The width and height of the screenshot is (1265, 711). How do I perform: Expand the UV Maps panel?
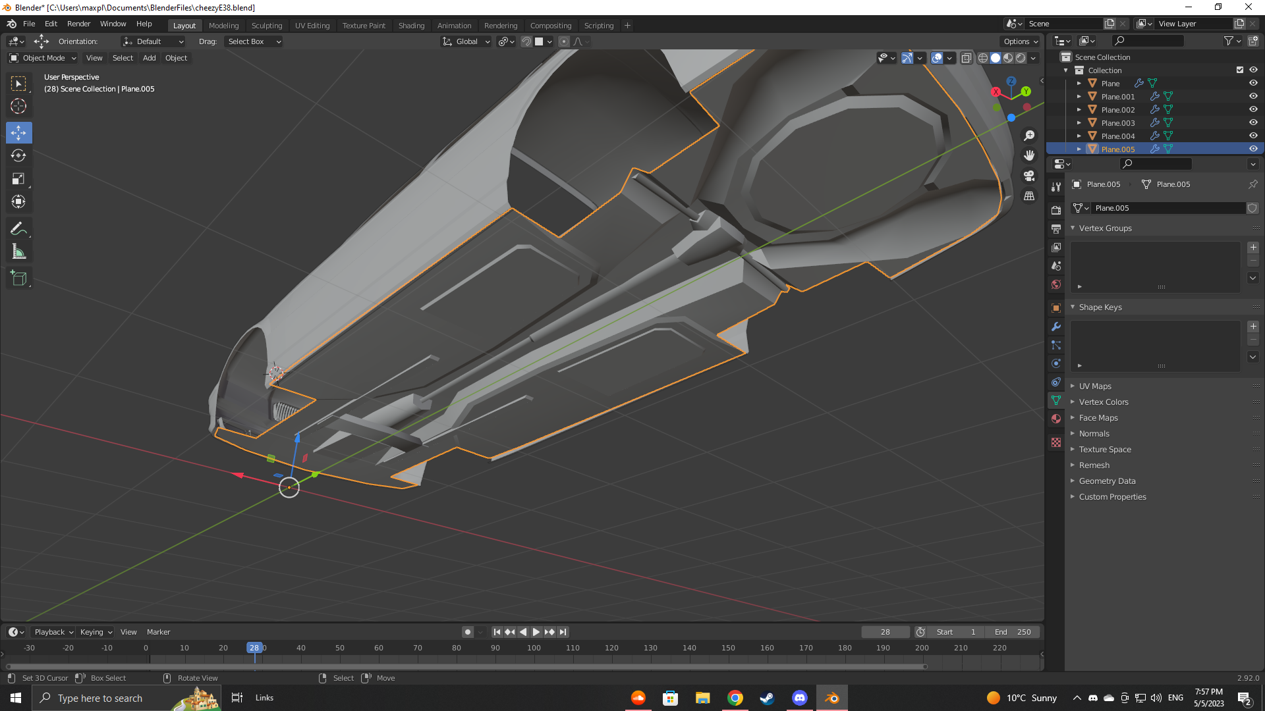pyautogui.click(x=1095, y=386)
